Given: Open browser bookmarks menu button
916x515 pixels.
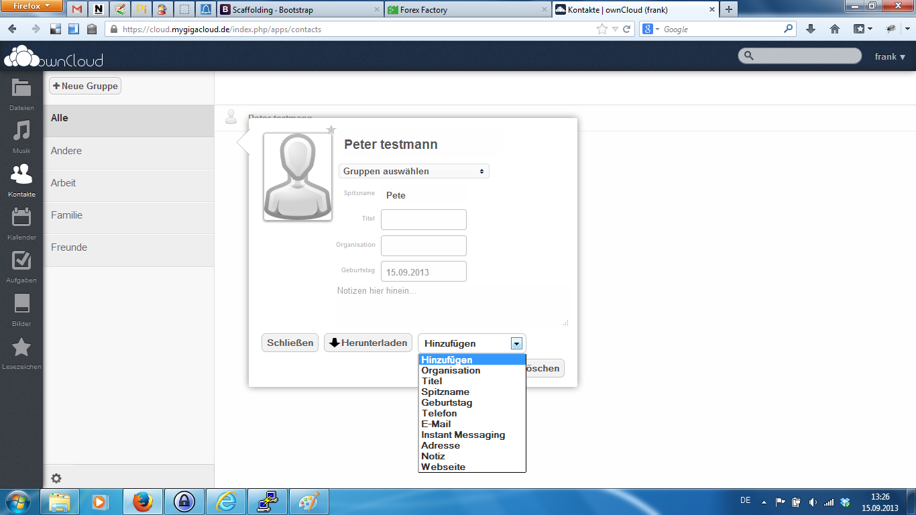Looking at the screenshot, I should pyautogui.click(x=863, y=29).
